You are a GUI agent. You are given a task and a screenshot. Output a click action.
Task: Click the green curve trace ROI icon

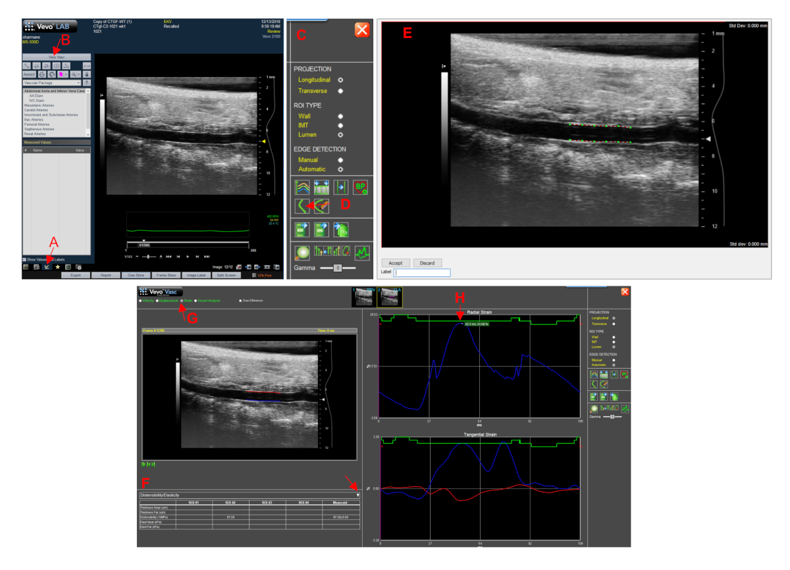pos(303,205)
